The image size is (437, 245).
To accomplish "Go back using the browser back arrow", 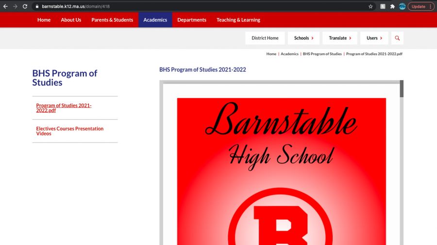I will 5,6.
